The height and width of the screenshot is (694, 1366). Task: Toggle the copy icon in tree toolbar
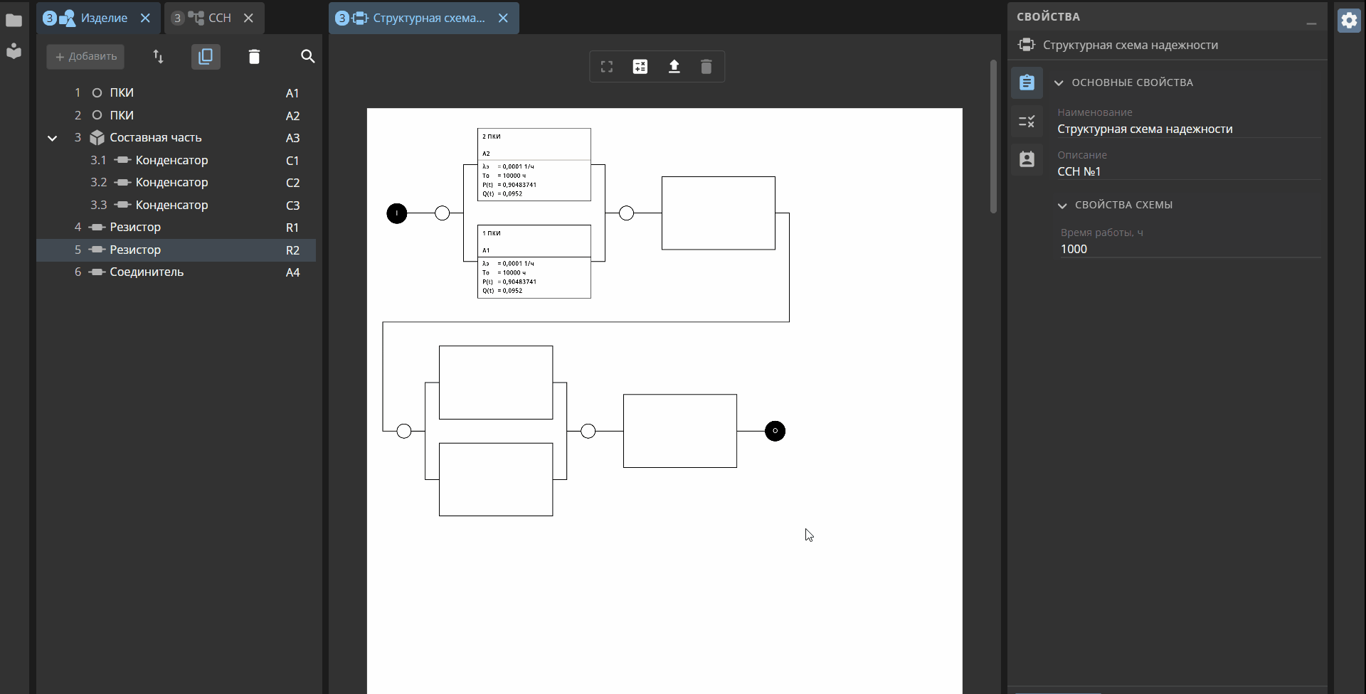(x=206, y=57)
